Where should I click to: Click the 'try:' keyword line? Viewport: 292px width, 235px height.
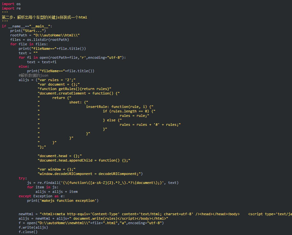pyautogui.click(x=23, y=178)
